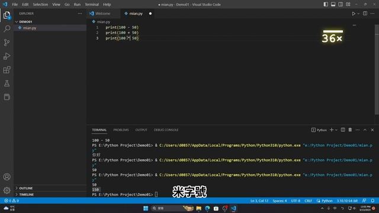Click the editor vertical scrollbar
The height and width of the screenshot is (213, 379).
(377, 70)
